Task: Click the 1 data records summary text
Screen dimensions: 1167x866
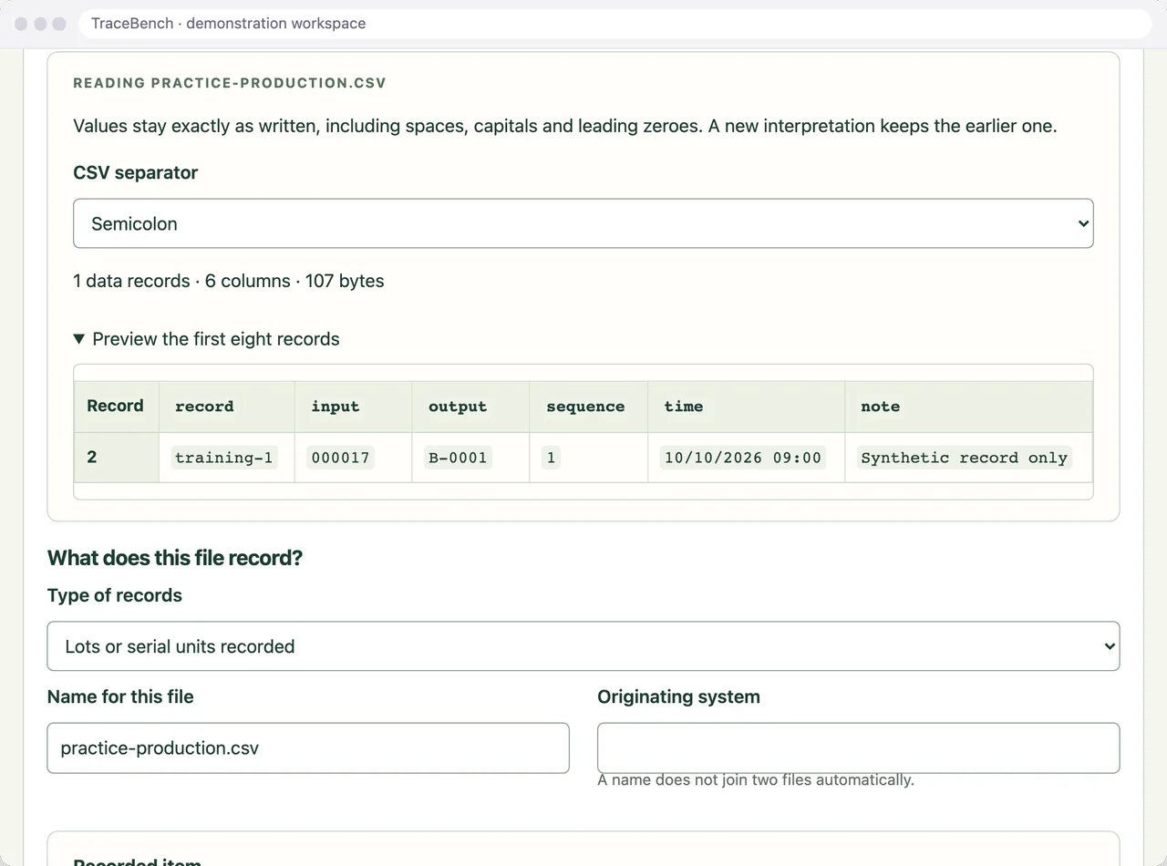Action: (228, 281)
